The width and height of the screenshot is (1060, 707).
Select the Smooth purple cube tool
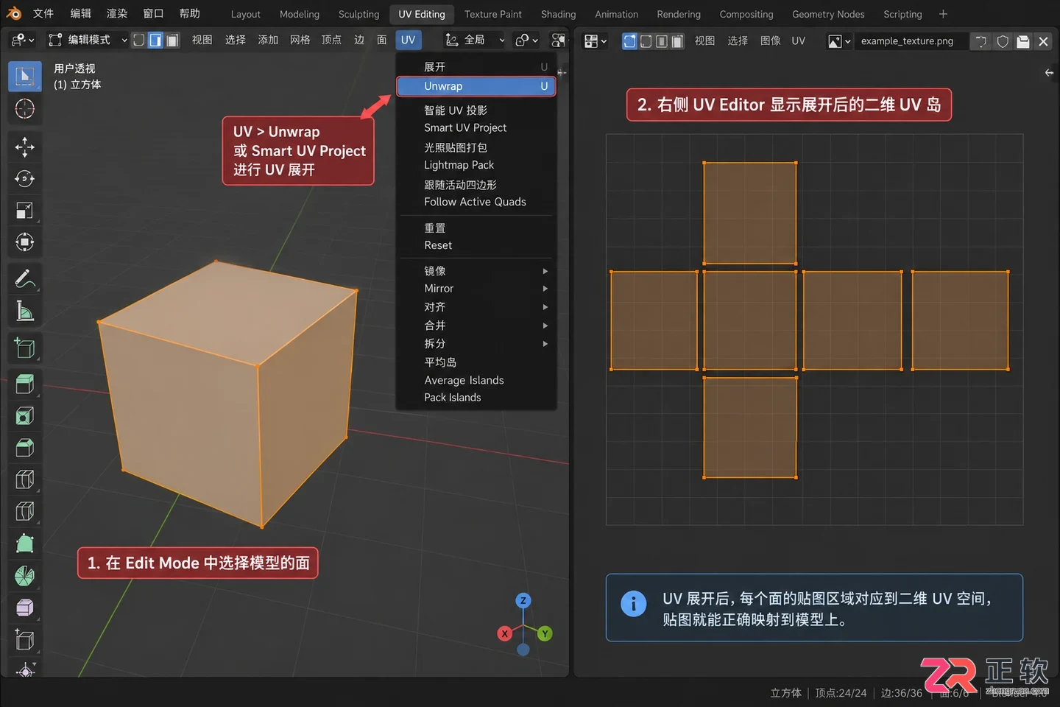(x=24, y=608)
